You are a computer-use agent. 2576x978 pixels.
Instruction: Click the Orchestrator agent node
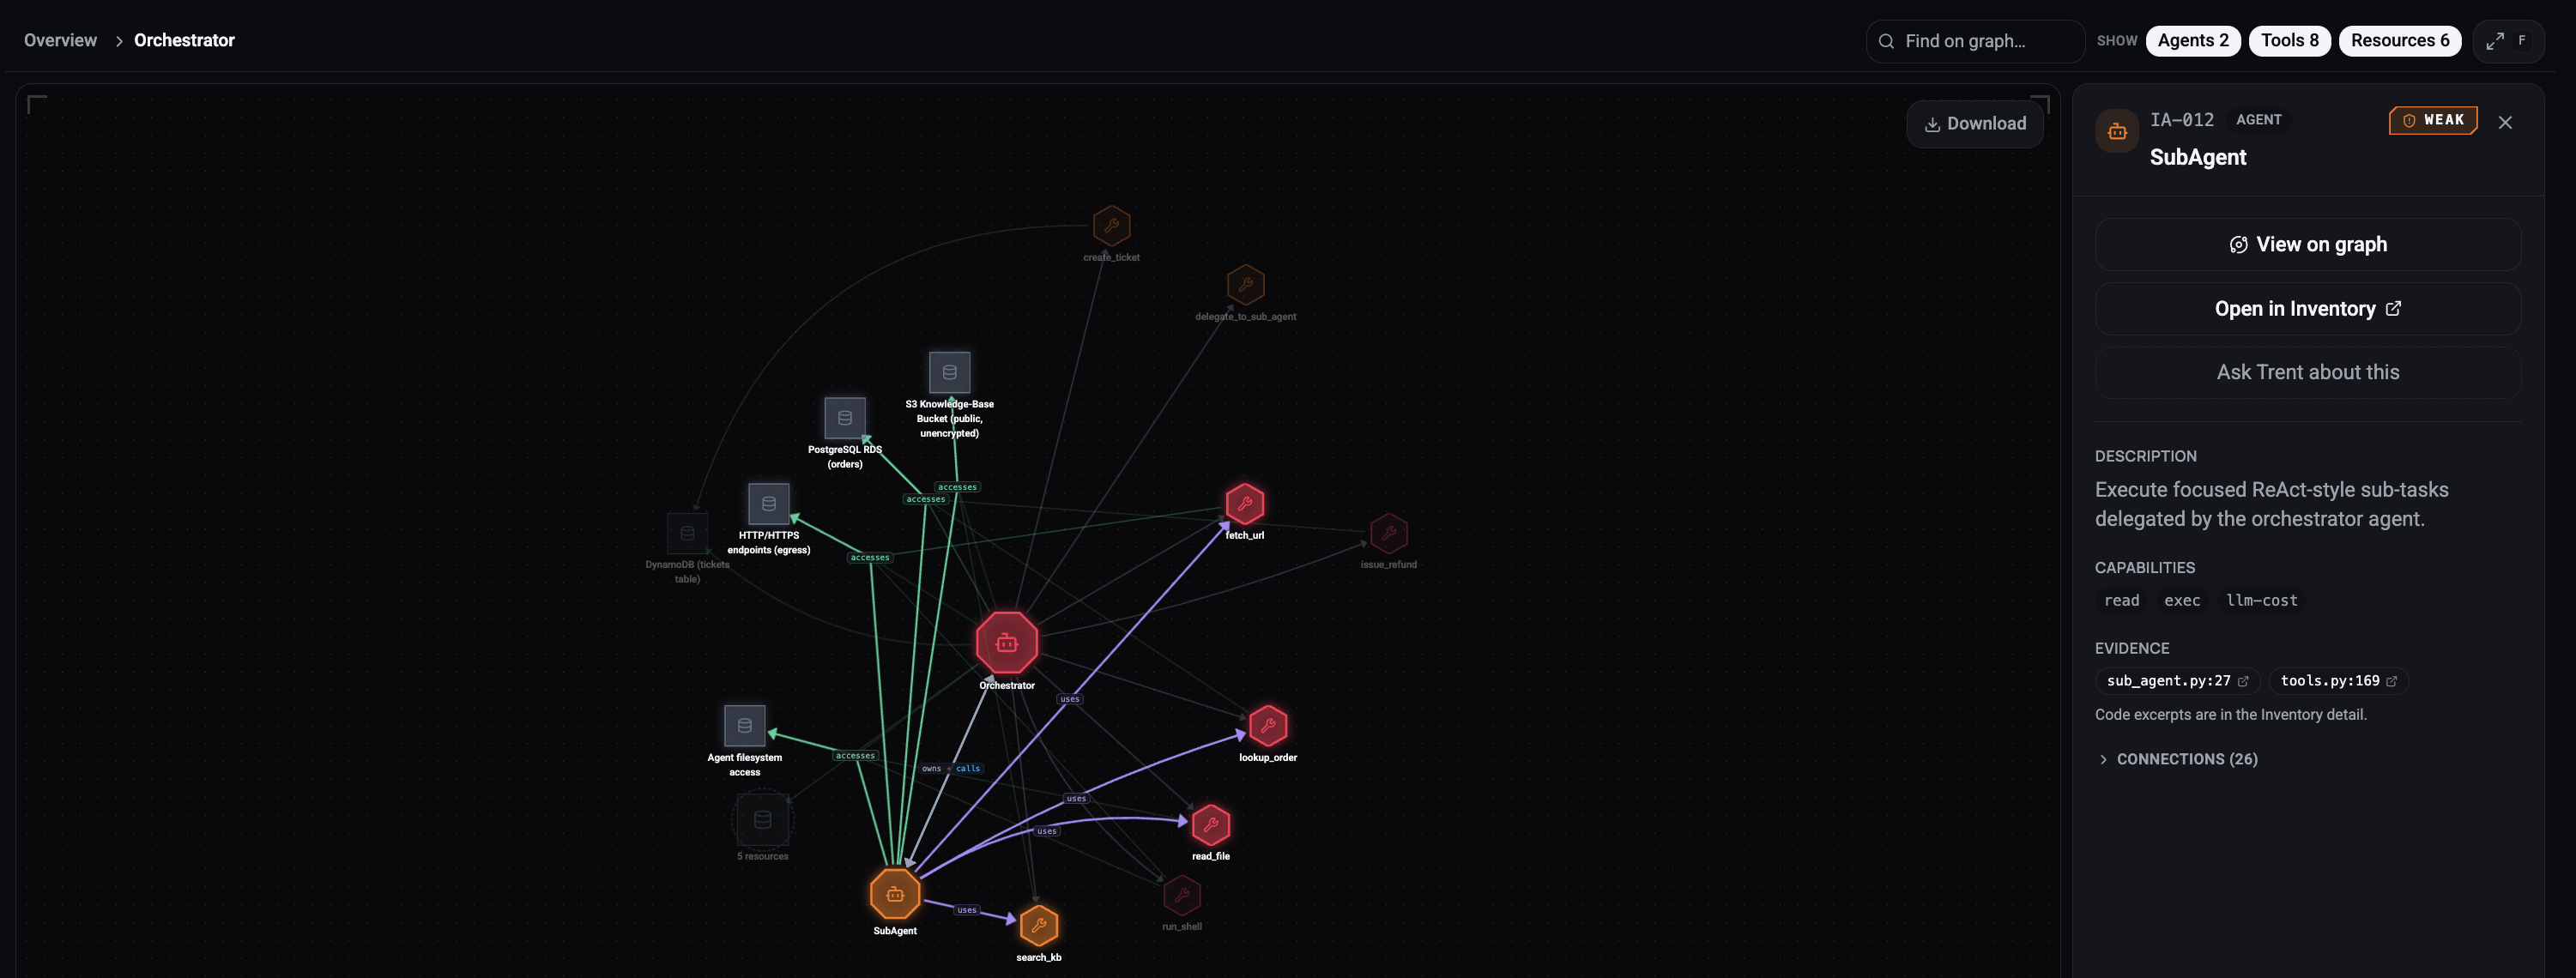tap(1006, 642)
